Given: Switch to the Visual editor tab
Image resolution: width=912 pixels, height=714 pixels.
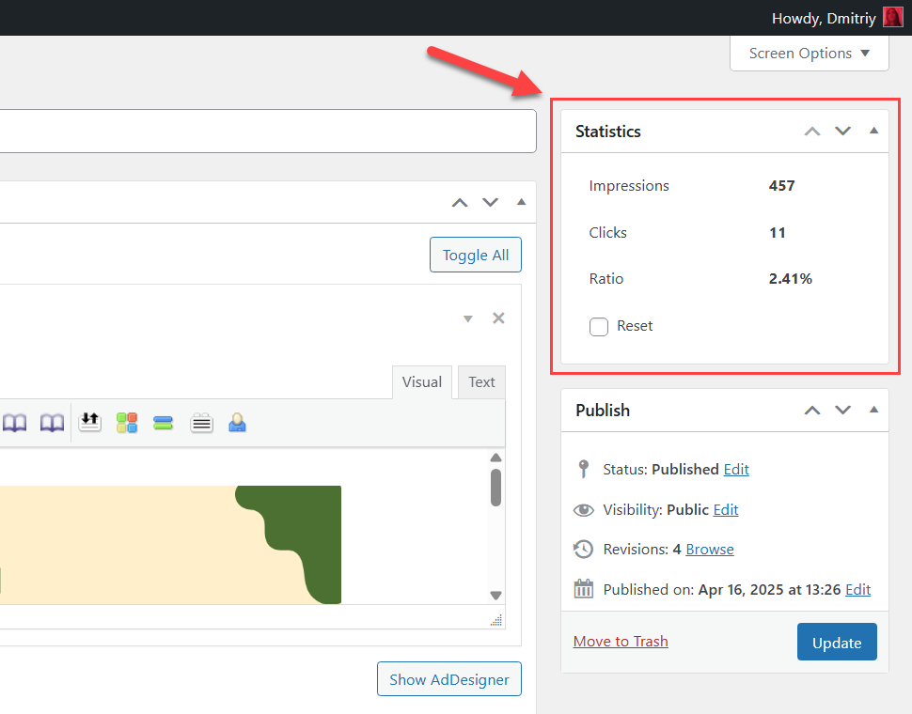Looking at the screenshot, I should click(x=422, y=381).
